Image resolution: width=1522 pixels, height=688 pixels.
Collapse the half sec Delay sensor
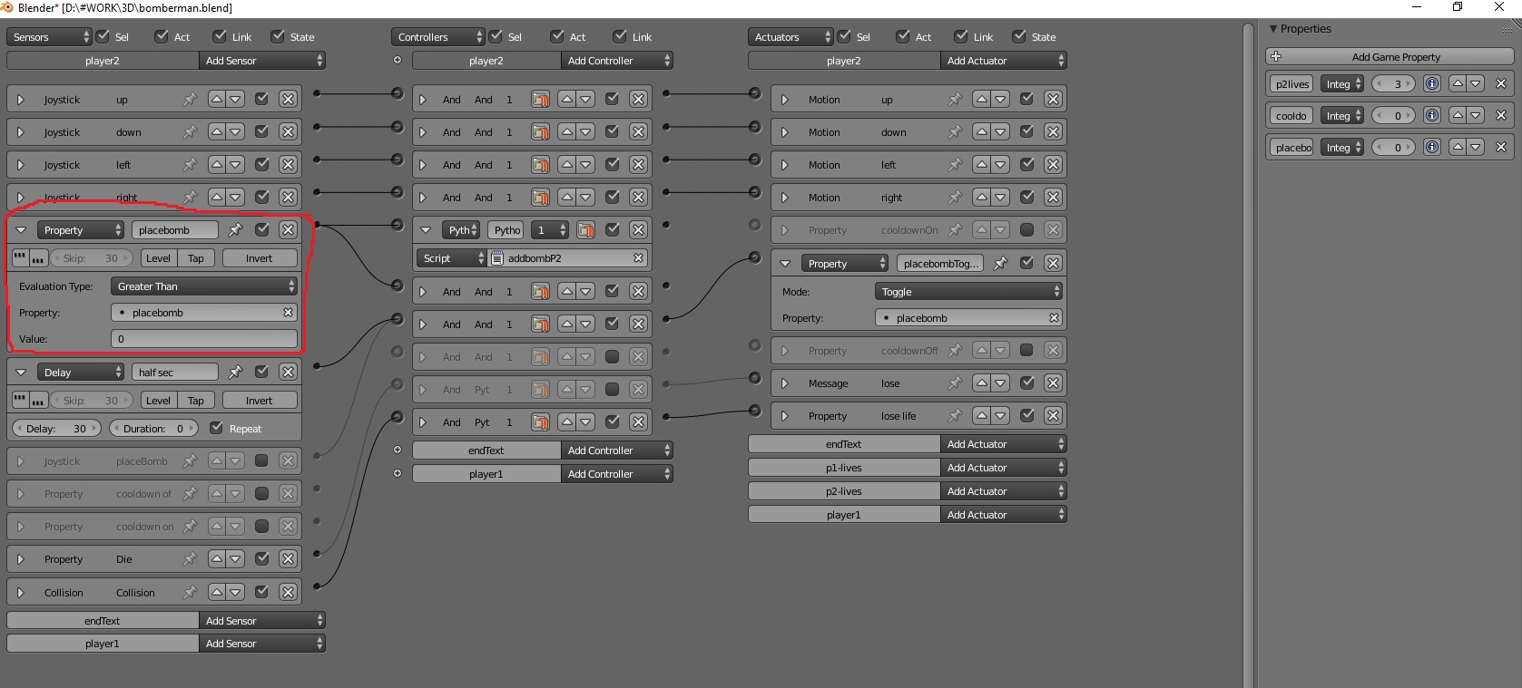pos(21,373)
